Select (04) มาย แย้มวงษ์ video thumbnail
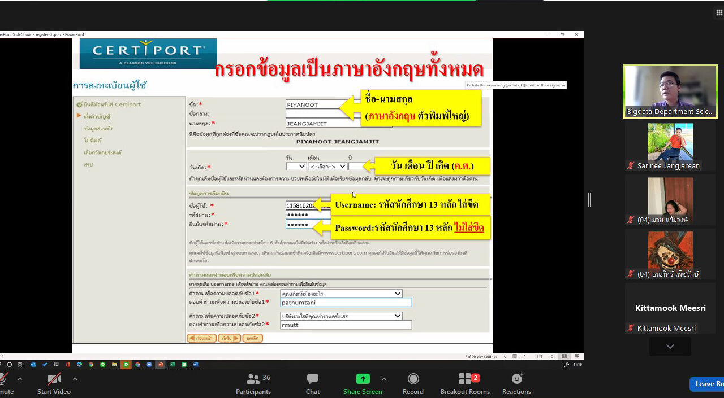 (x=670, y=200)
